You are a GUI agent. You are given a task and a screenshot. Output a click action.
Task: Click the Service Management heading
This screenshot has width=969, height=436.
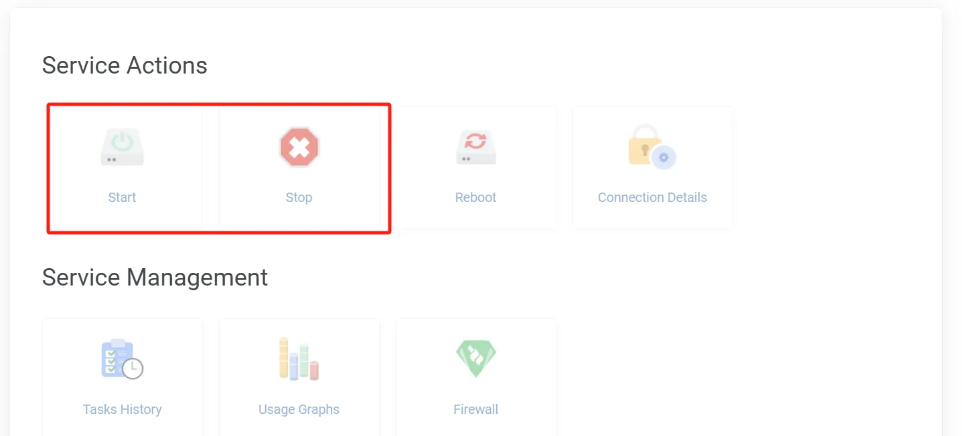[155, 277]
